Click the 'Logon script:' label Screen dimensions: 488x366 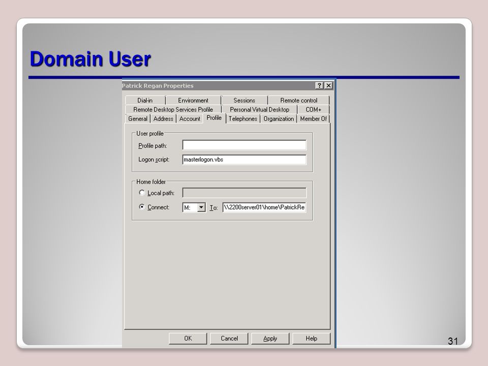coord(154,159)
